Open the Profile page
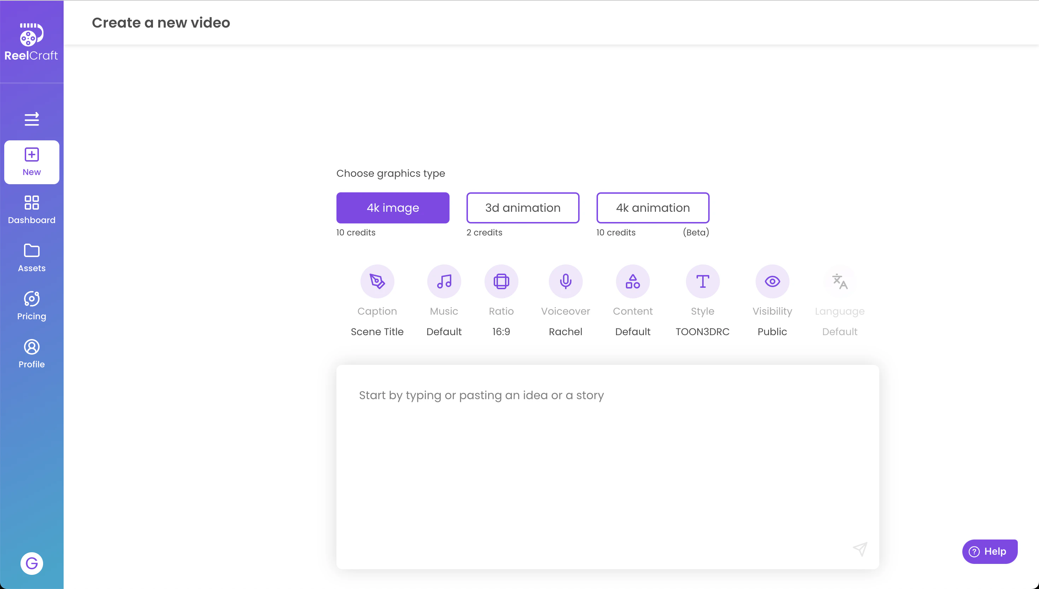This screenshot has height=589, width=1039. (31, 353)
